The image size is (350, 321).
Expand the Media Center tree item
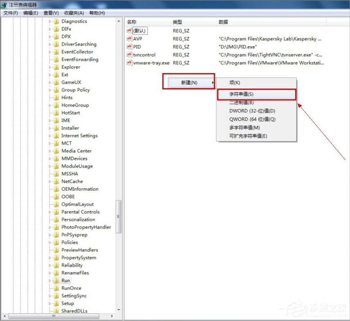50,151
